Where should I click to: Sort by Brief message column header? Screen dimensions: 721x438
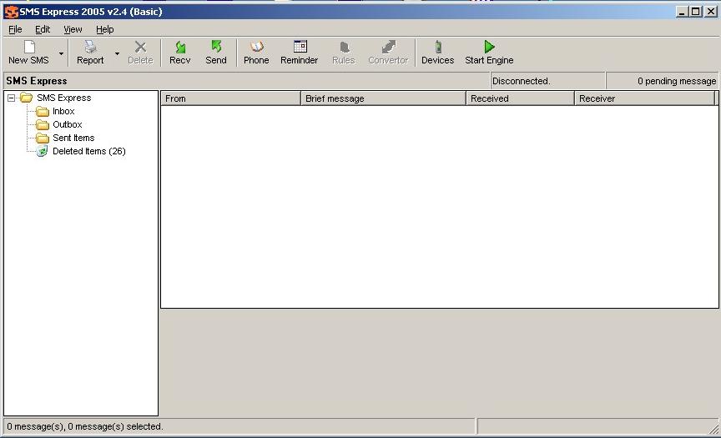(x=384, y=98)
